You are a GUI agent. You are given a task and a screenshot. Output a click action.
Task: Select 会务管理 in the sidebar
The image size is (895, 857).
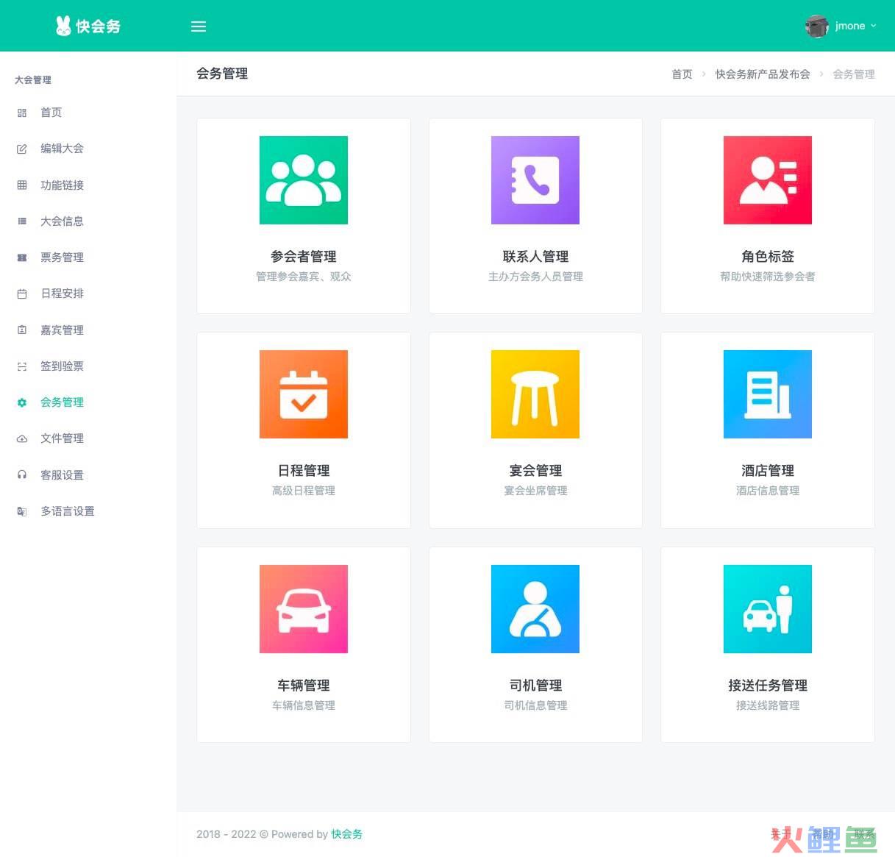point(62,402)
